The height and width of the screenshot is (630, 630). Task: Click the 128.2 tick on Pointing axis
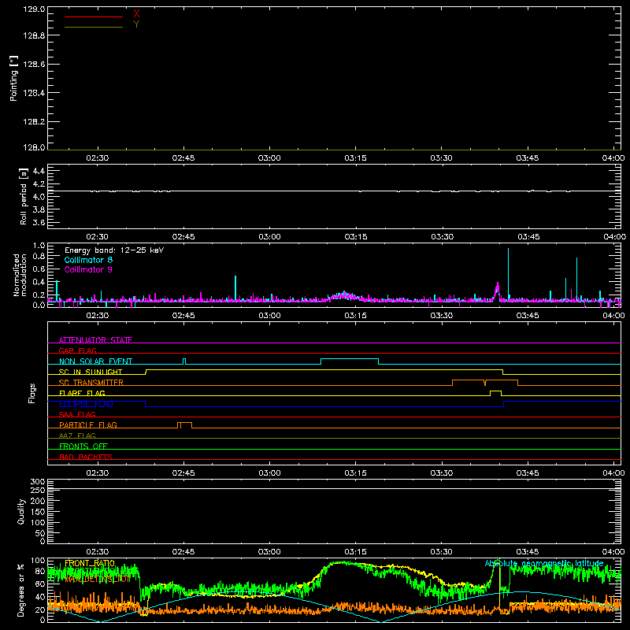(34, 122)
